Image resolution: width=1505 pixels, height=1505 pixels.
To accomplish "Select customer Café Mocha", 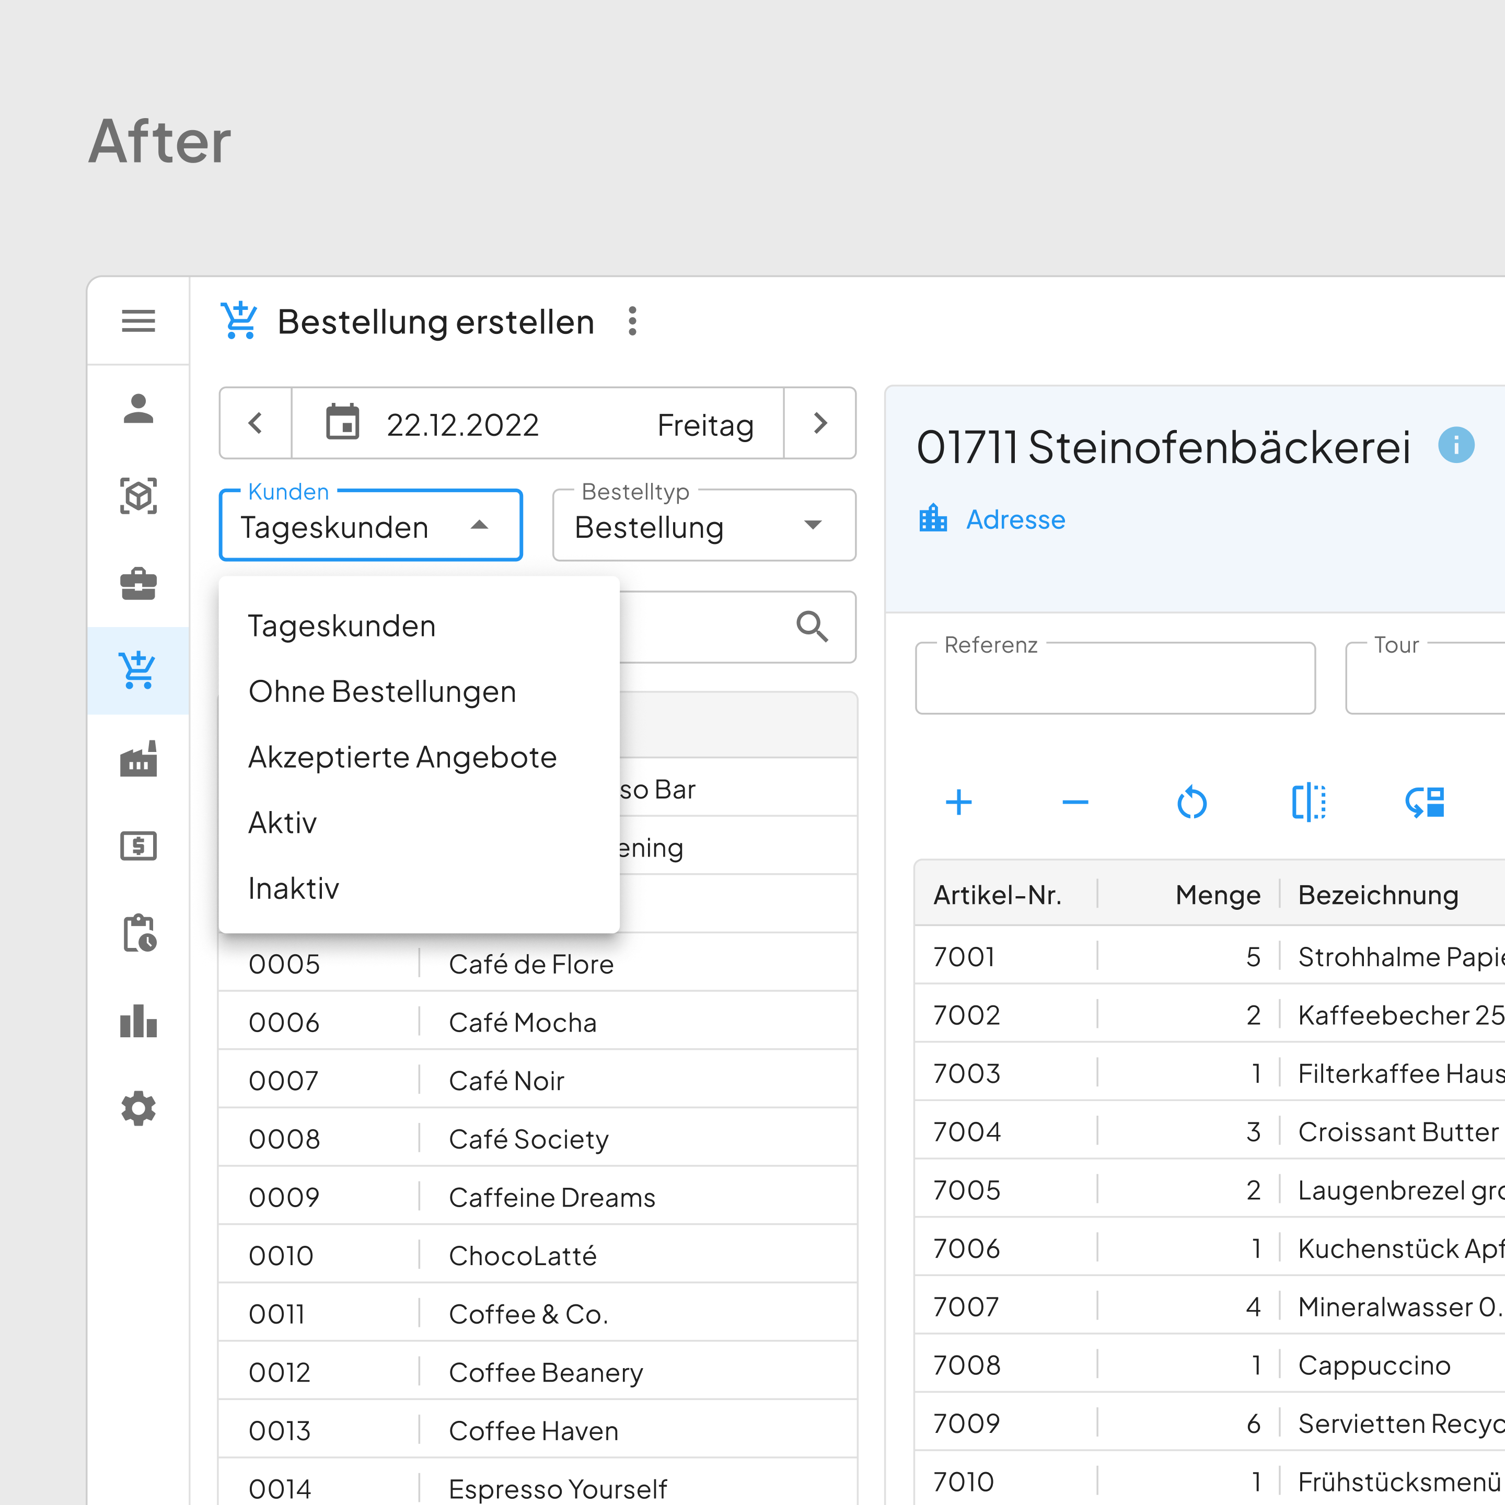I will point(538,1021).
